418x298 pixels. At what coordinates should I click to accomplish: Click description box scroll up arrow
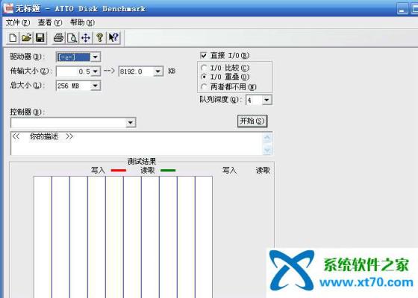(x=267, y=138)
